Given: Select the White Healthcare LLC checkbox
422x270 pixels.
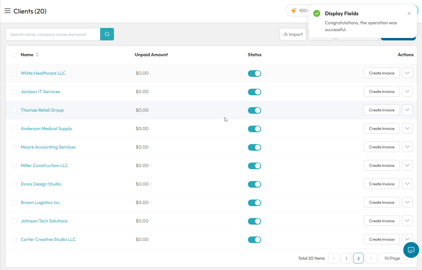Looking at the screenshot, I should tap(15, 73).
